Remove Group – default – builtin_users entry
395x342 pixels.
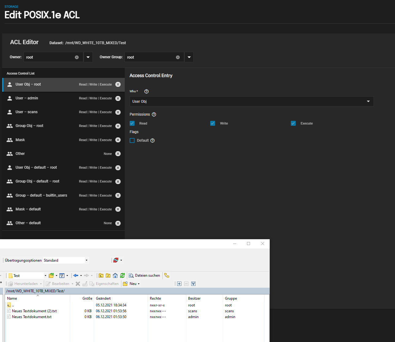pos(118,195)
